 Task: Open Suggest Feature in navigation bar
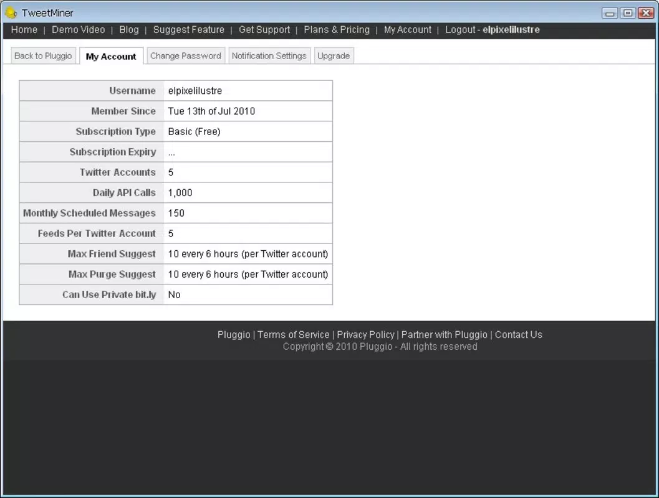pyautogui.click(x=189, y=30)
